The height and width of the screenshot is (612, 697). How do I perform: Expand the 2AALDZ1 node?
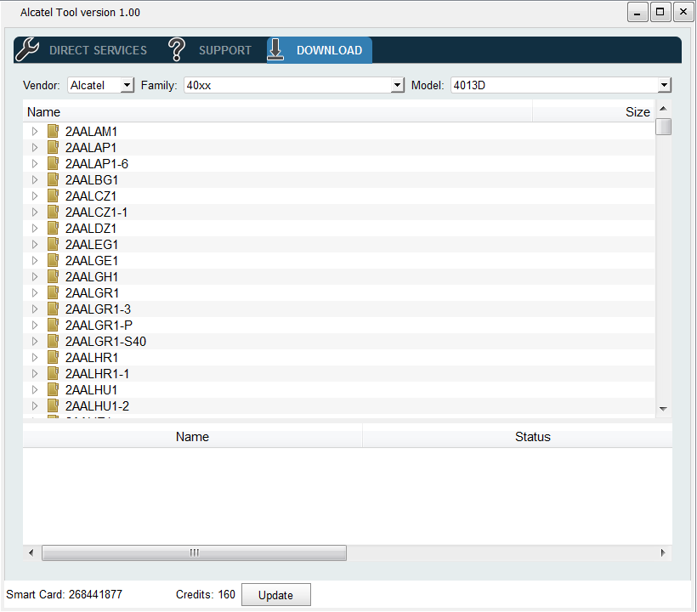35,229
